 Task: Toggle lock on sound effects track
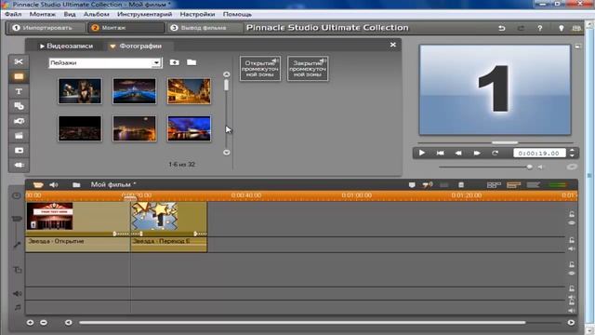point(572,288)
